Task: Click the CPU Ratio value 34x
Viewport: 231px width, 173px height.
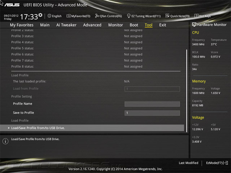Action: click(194, 69)
